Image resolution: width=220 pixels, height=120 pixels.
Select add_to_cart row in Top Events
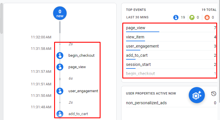171,55
